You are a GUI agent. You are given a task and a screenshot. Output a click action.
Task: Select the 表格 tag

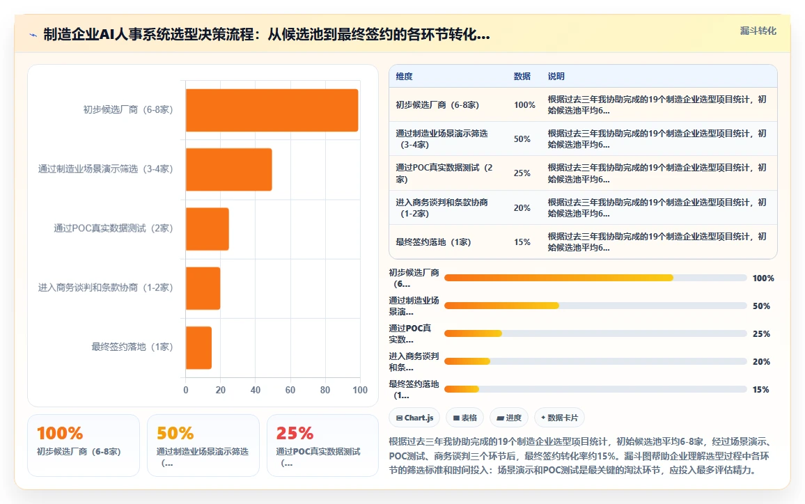click(x=464, y=418)
